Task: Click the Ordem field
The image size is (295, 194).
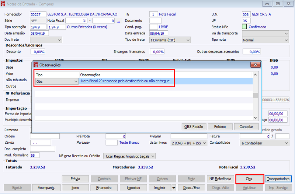Action: pos(45,136)
